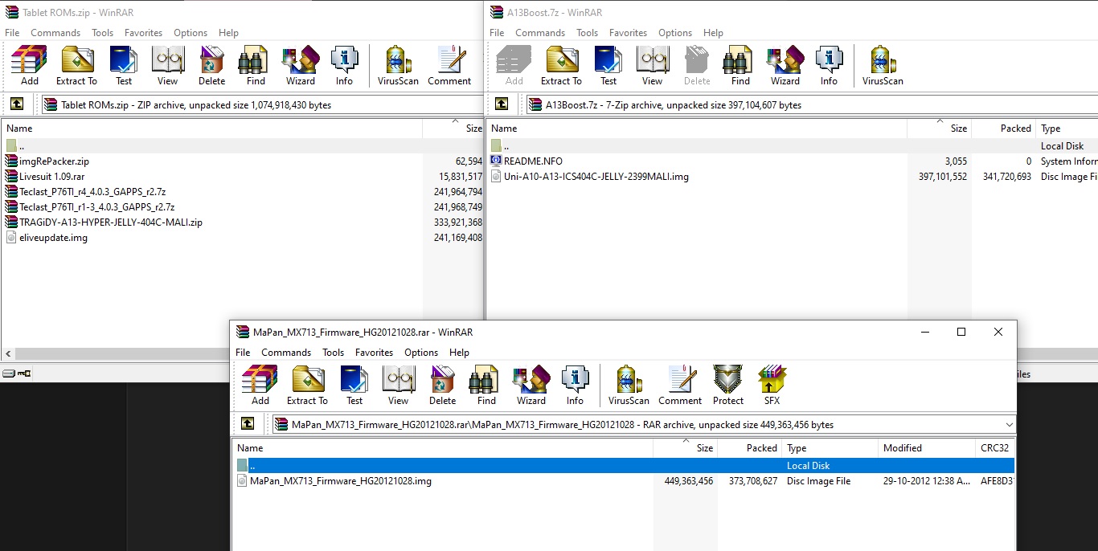Run VirusScan from A13Boost.7z toolbar
Viewport: 1098px width, 551px height.
coord(883,65)
